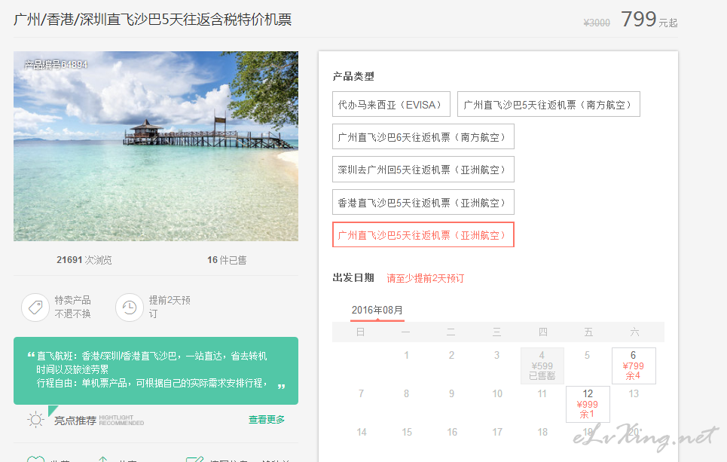The height and width of the screenshot is (462, 727).
Task: Click calendar date 13
Action: (x=634, y=394)
